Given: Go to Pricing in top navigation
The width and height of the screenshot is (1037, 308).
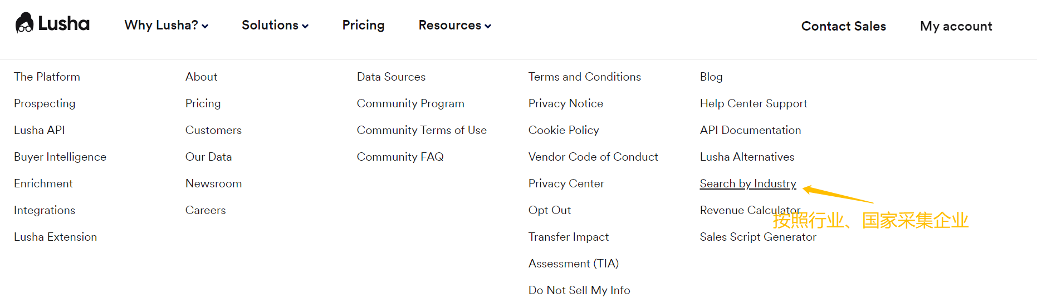Looking at the screenshot, I should click(x=363, y=26).
